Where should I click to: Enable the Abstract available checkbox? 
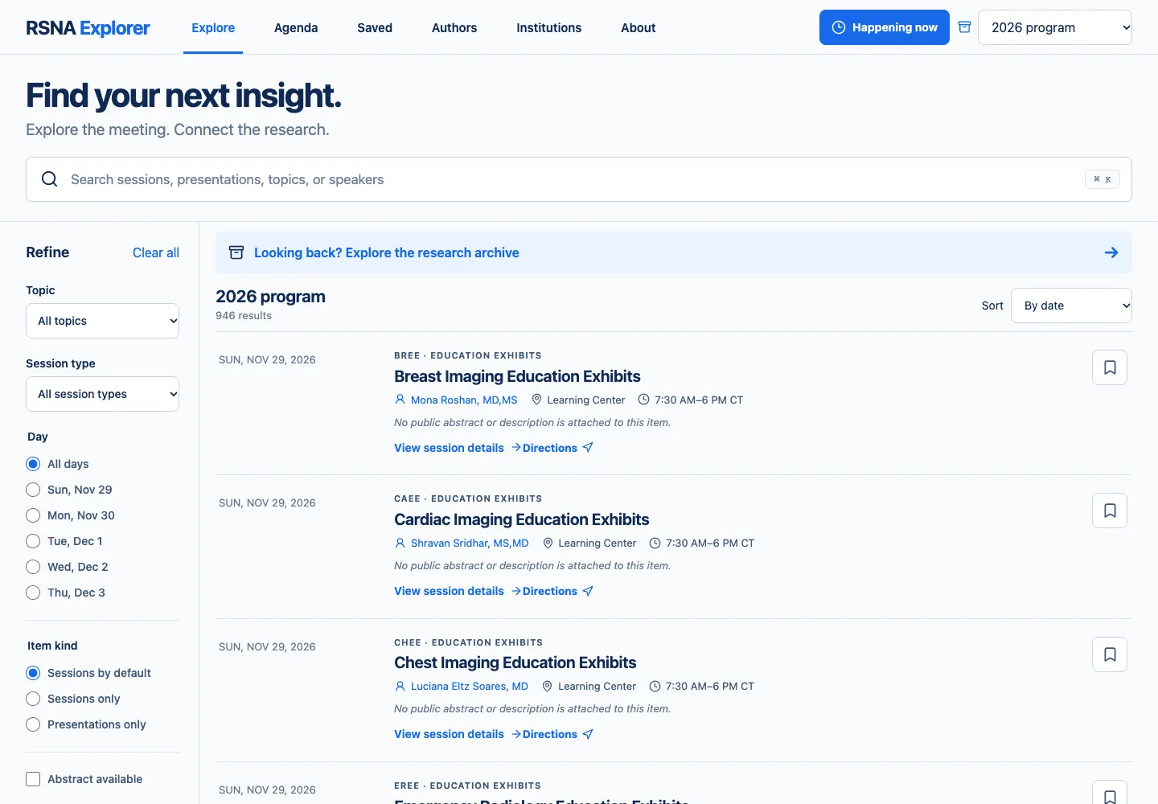[33, 779]
